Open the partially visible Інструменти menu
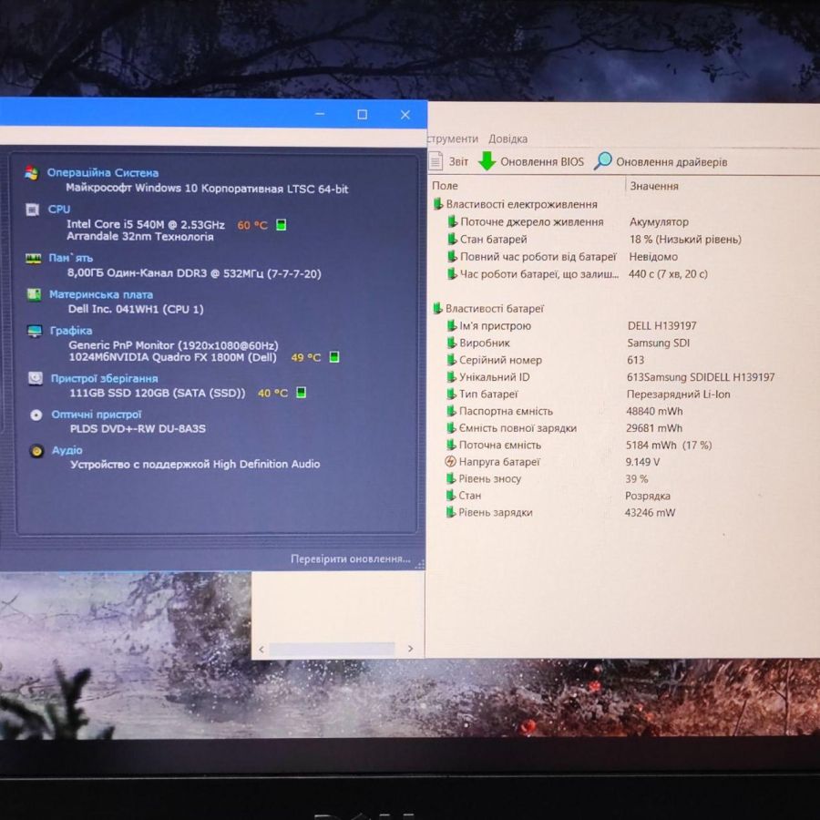 point(452,138)
